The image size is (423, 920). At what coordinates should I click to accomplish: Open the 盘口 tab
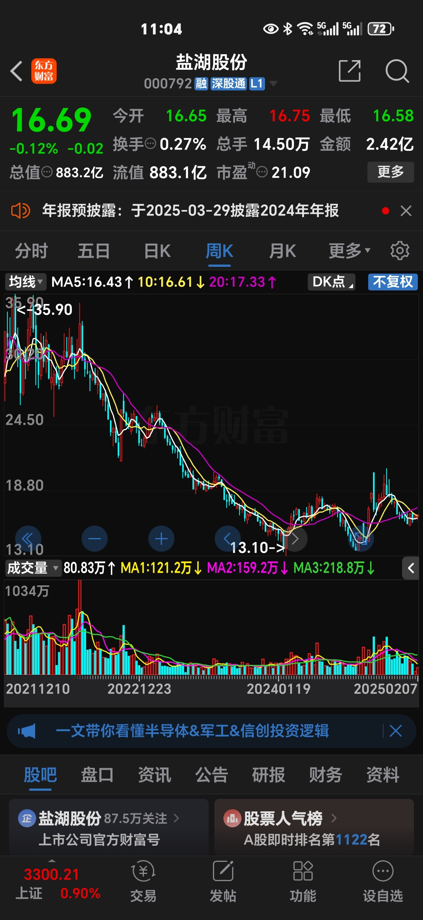pyautogui.click(x=97, y=775)
